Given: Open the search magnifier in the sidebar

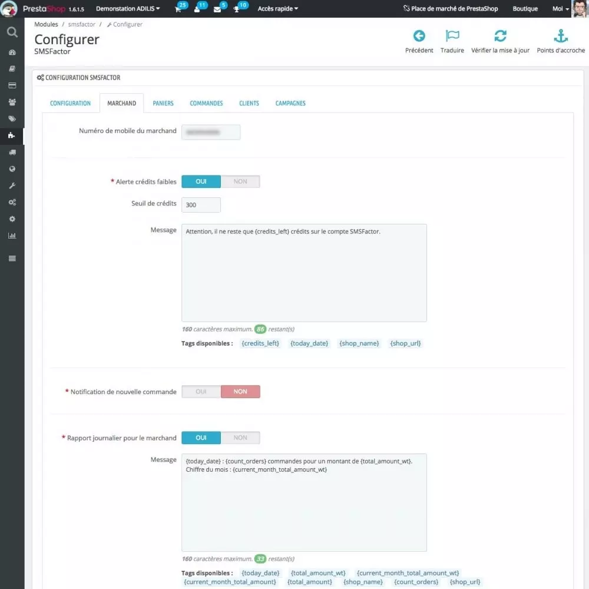Looking at the screenshot, I should [12, 32].
